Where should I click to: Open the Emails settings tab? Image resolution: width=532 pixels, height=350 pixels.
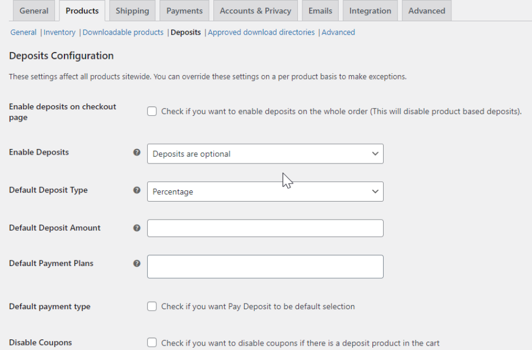320,10
